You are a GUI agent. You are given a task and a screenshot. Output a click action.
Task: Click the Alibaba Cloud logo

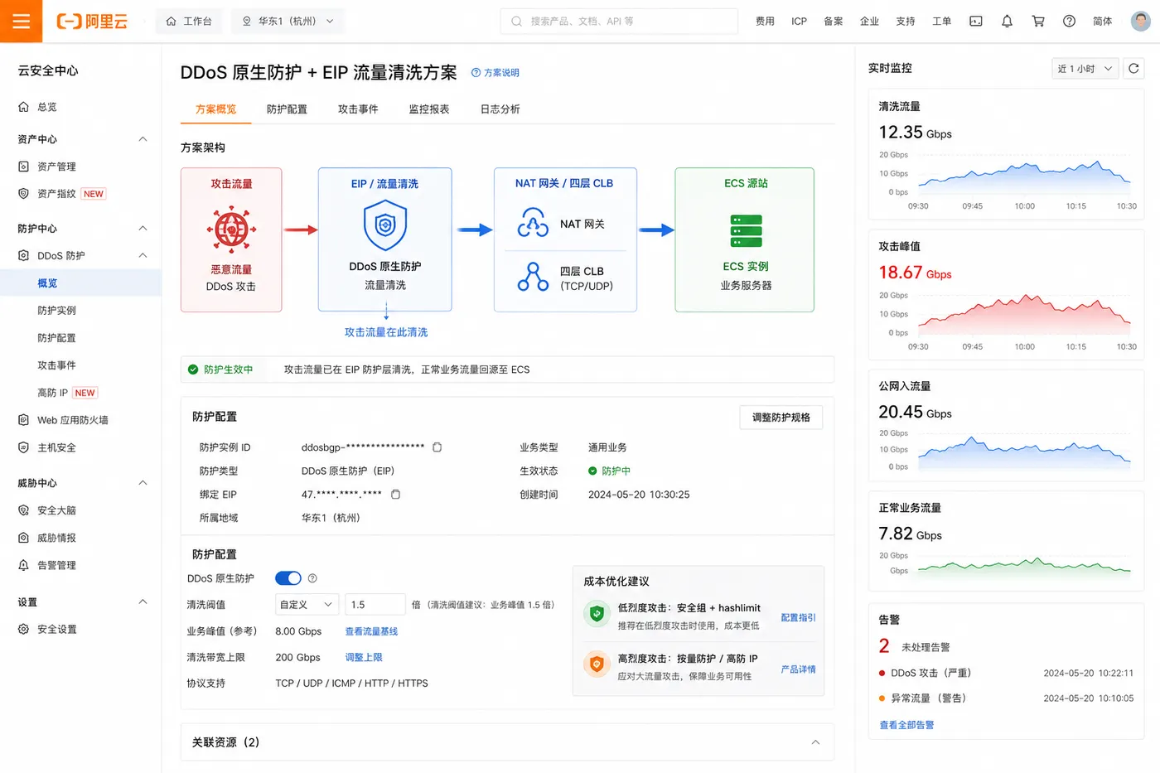tap(92, 22)
